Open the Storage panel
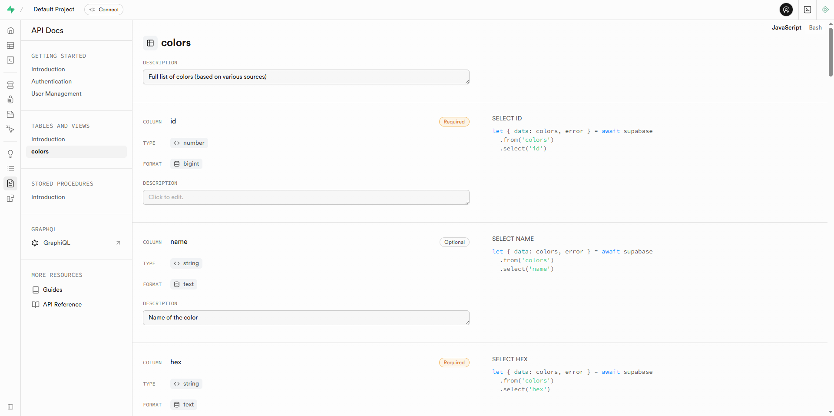The width and height of the screenshot is (834, 416). click(10, 114)
